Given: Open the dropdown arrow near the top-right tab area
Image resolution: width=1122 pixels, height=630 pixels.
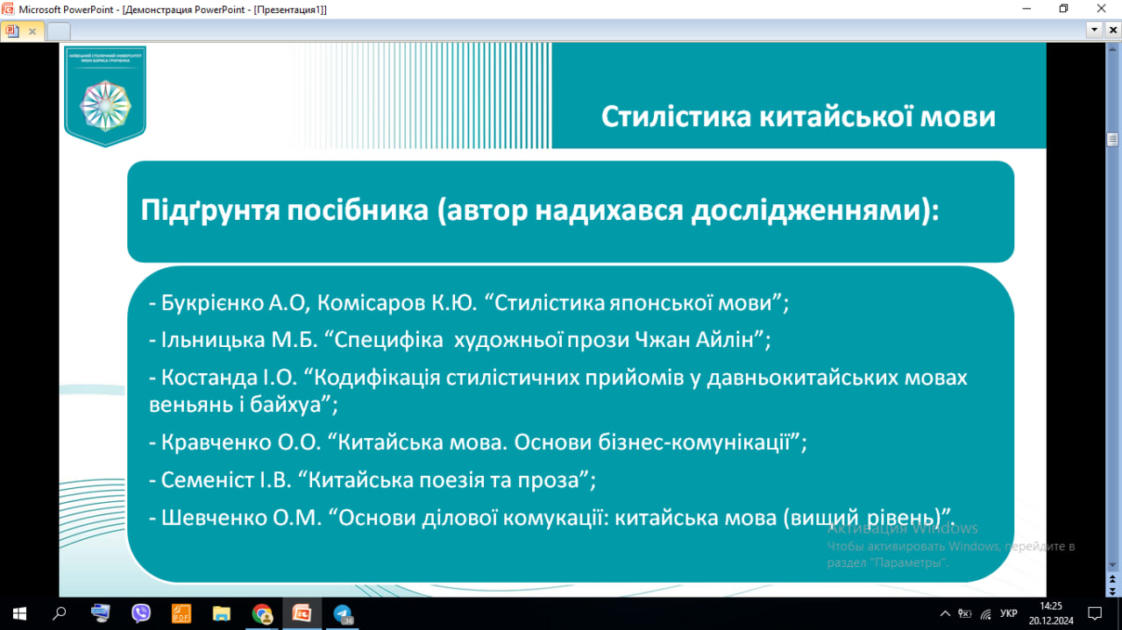Looking at the screenshot, I should (x=1093, y=29).
